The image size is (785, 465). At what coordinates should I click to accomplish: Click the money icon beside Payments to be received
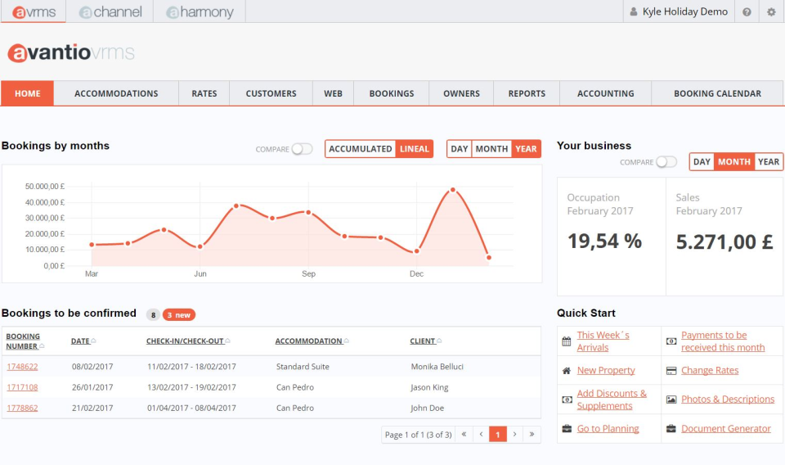coord(671,341)
